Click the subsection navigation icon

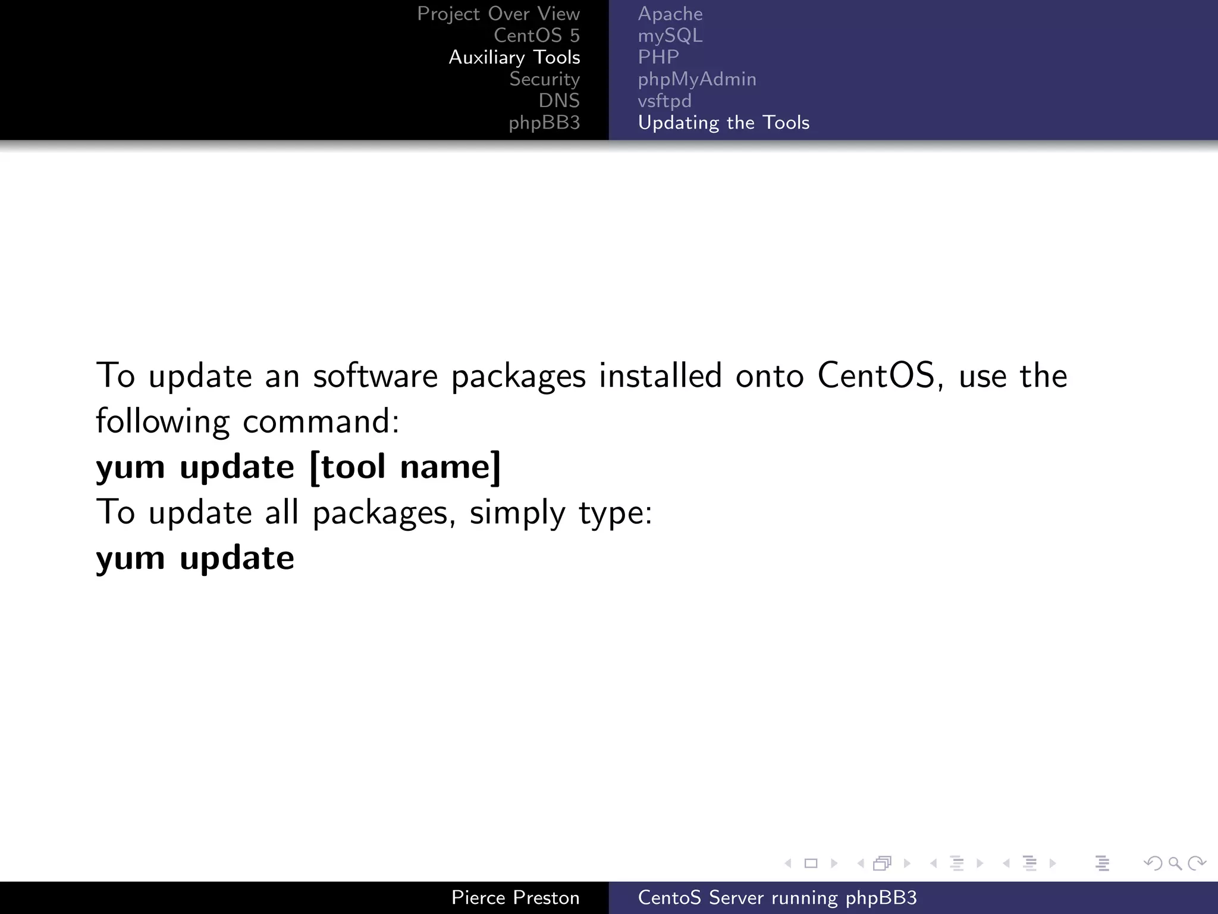[x=957, y=863]
